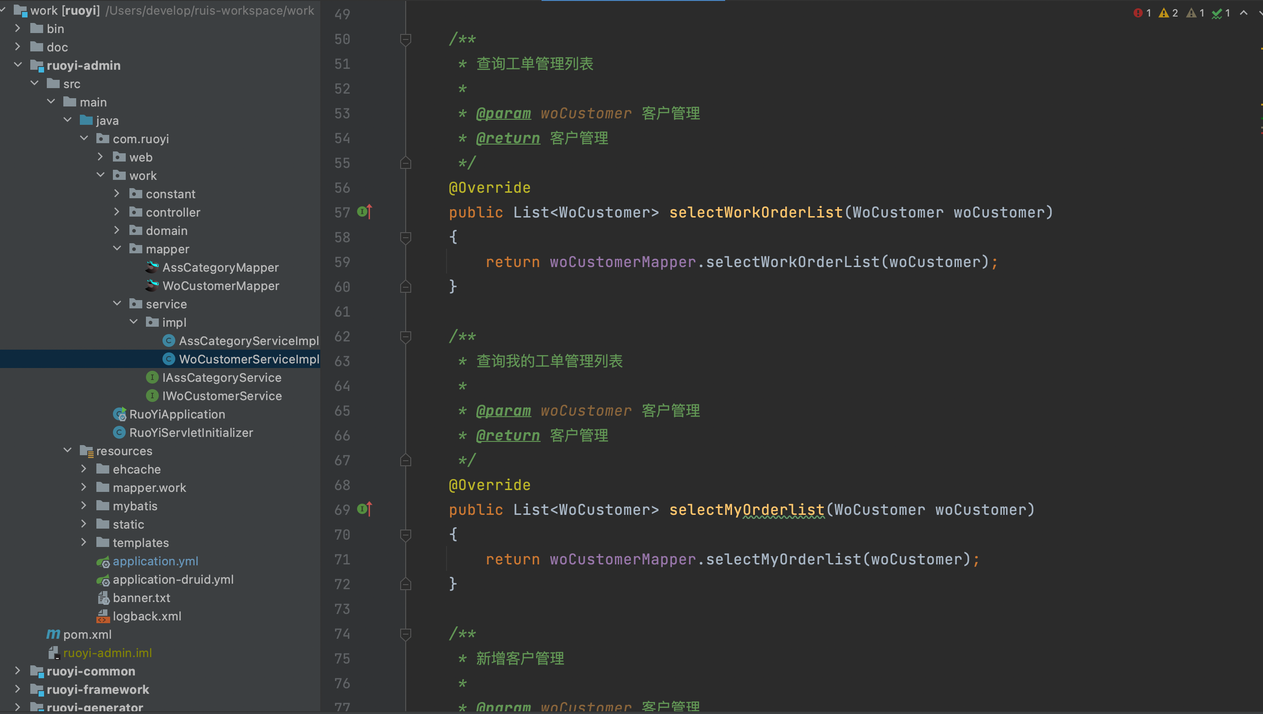Click the implements-method gutter icon on line 57
1263x714 pixels.
coord(364,212)
